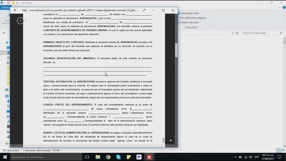Switch to large icons view in File Explorer
Image resolution: width=286 pixels, height=161 pixels.
tap(283, 150)
